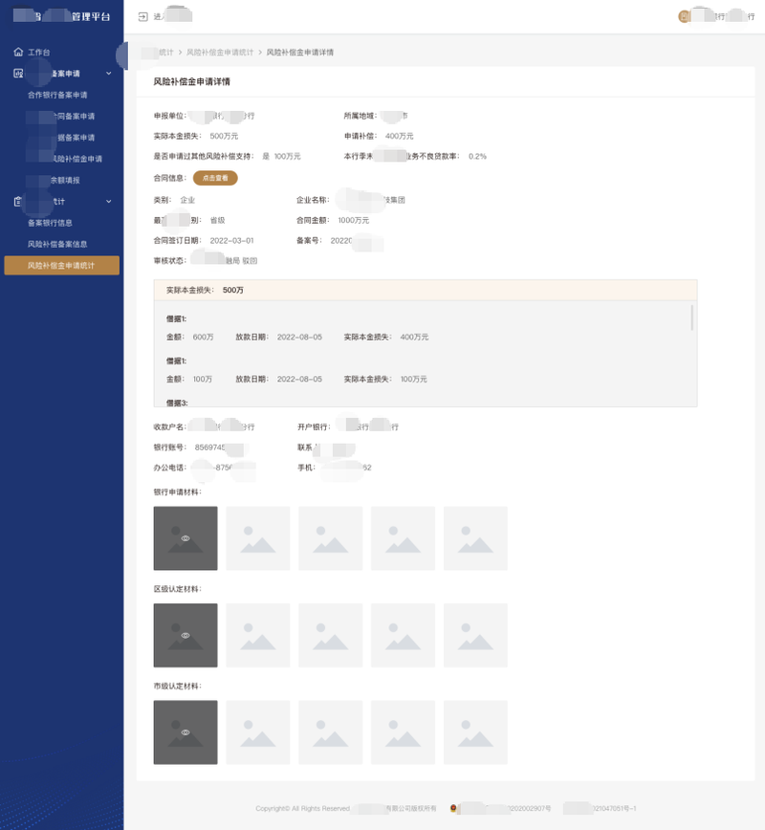Preview first 银行申请材料 image via eye icon
Screen dimensions: 765x830
point(186,538)
